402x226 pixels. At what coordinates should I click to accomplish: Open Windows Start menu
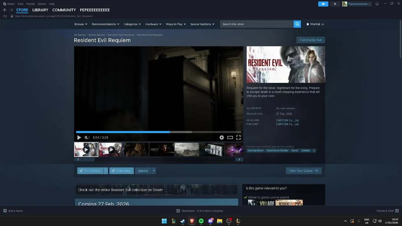point(164,221)
